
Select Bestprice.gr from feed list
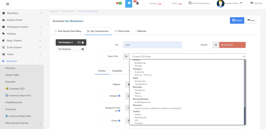pyautogui.click(x=140, y=63)
